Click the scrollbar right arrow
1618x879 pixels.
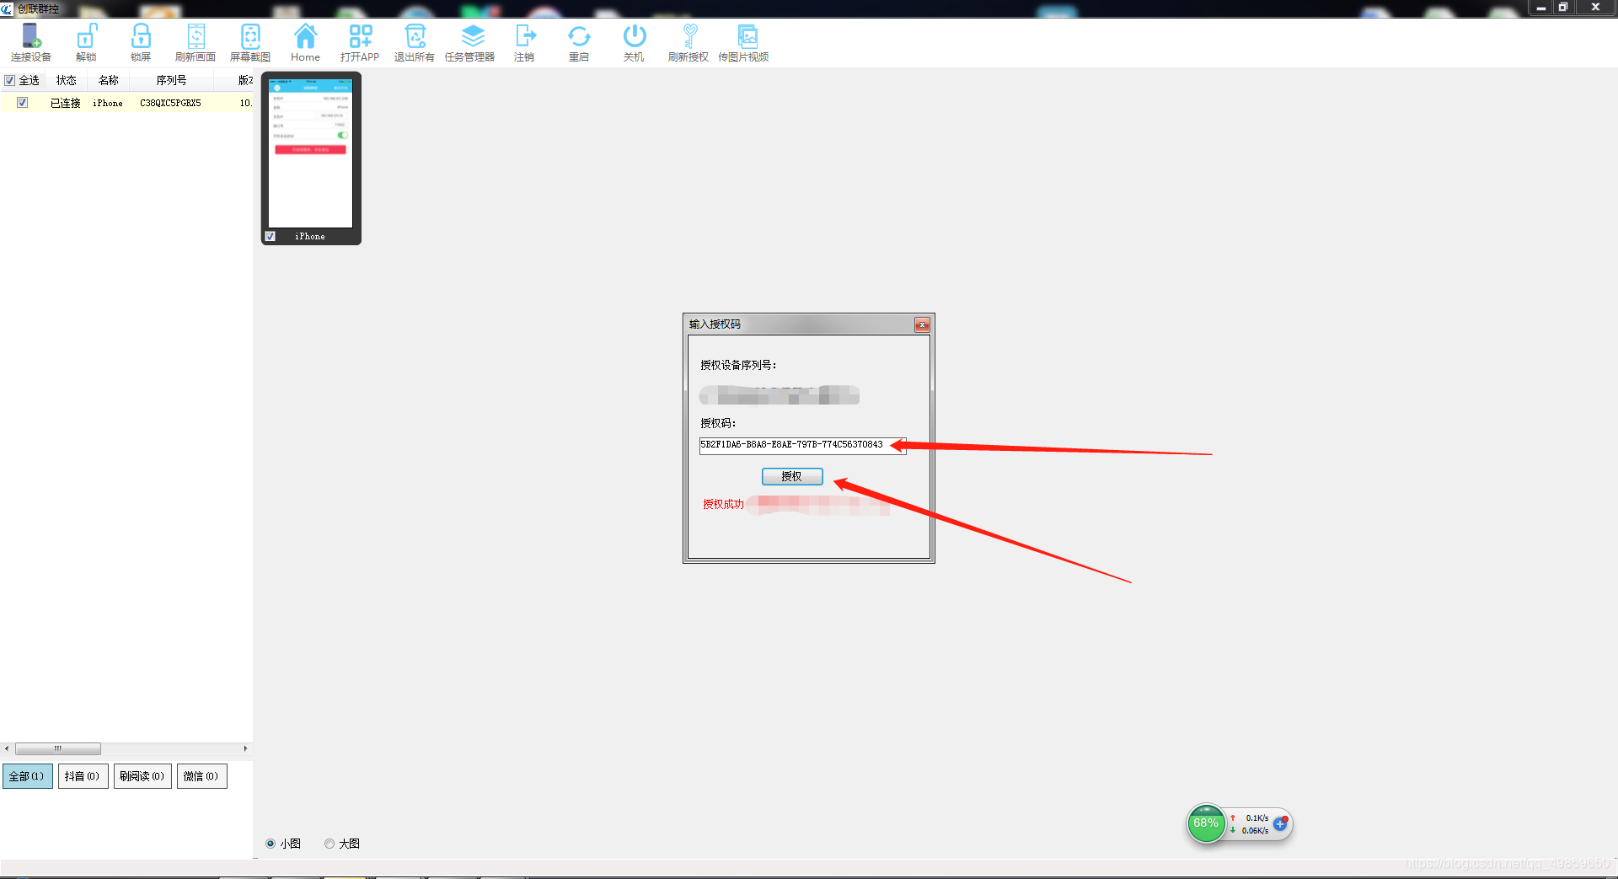click(245, 748)
